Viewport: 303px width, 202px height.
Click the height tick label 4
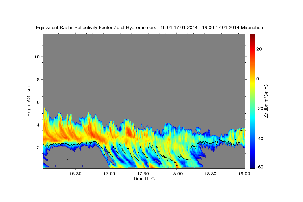(x=38, y=125)
